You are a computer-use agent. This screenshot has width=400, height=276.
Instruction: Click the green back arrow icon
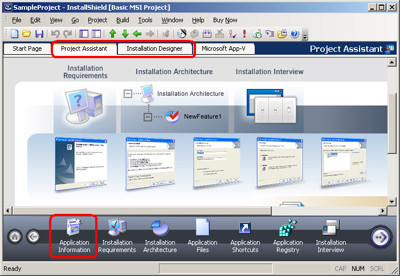[x=137, y=34]
